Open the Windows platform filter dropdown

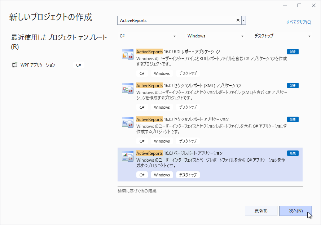[215, 36]
